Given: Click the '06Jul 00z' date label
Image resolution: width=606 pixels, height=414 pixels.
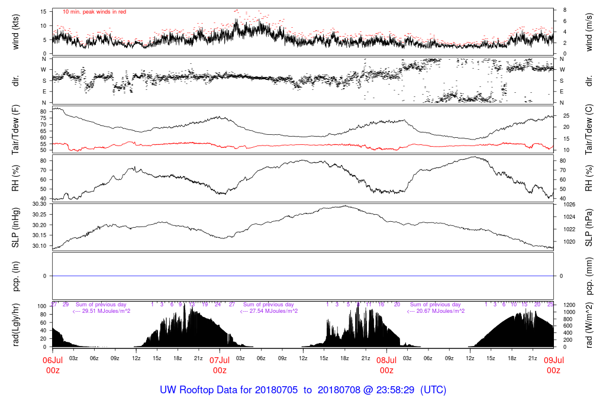Looking at the screenshot, I should (x=53, y=365).
